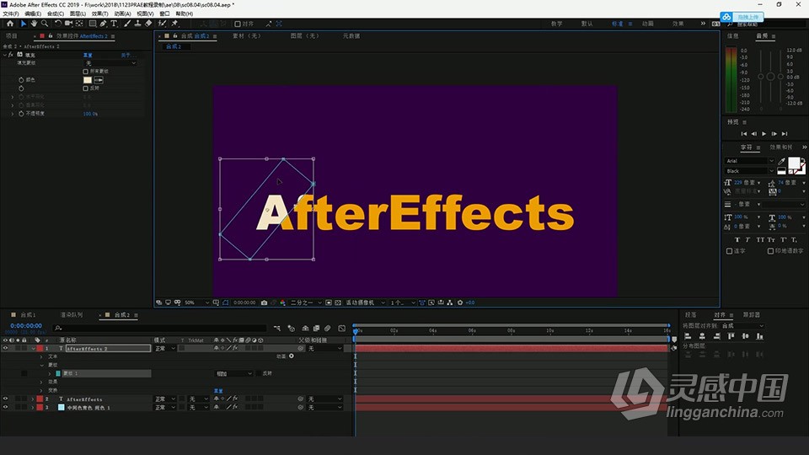Open the 50% magnification dropdown in viewer
The width and height of the screenshot is (809, 455).
pyautogui.click(x=196, y=302)
